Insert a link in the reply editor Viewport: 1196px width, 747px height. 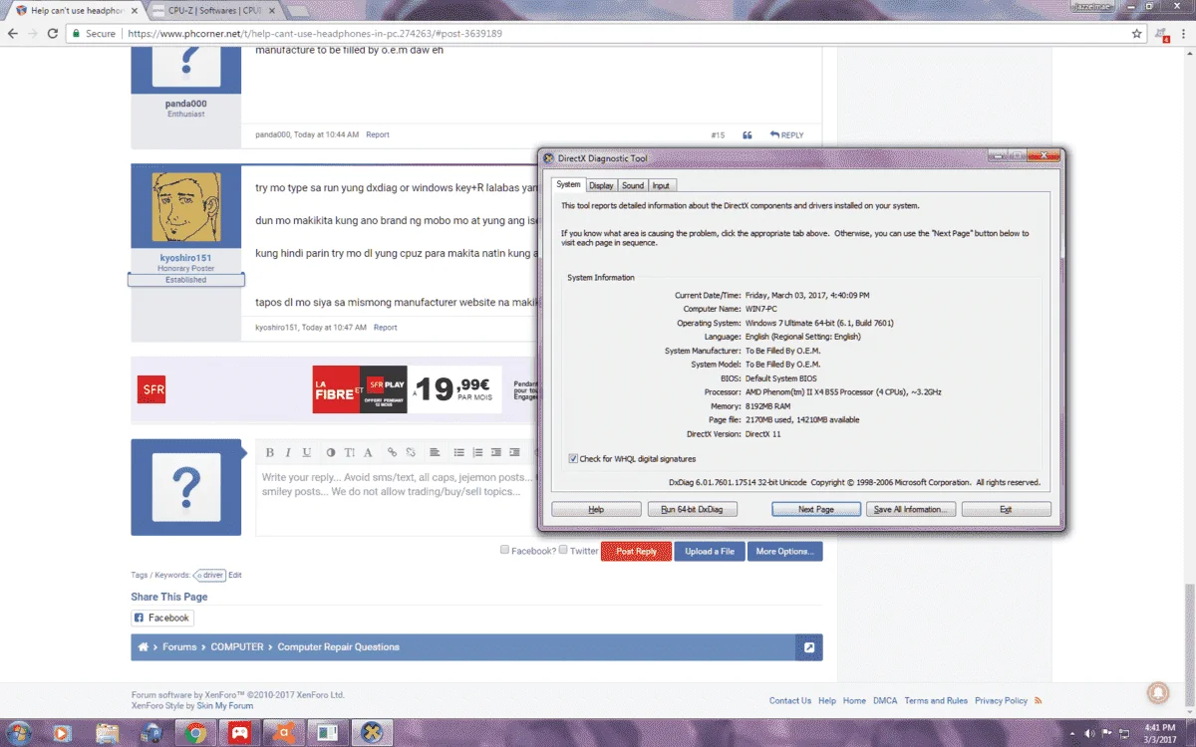click(392, 452)
